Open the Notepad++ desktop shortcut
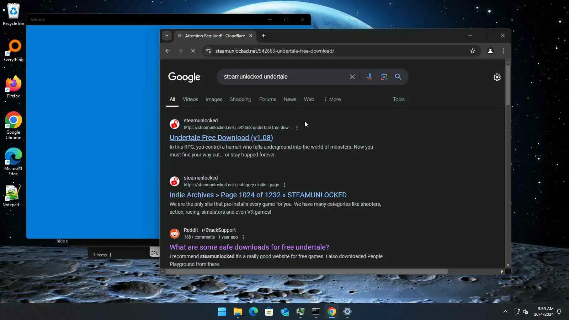 14,196
